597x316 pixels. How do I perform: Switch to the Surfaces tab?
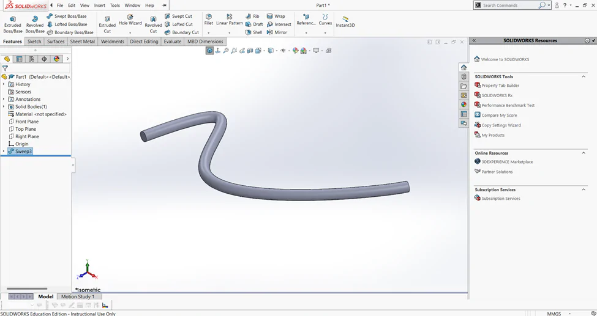point(56,42)
